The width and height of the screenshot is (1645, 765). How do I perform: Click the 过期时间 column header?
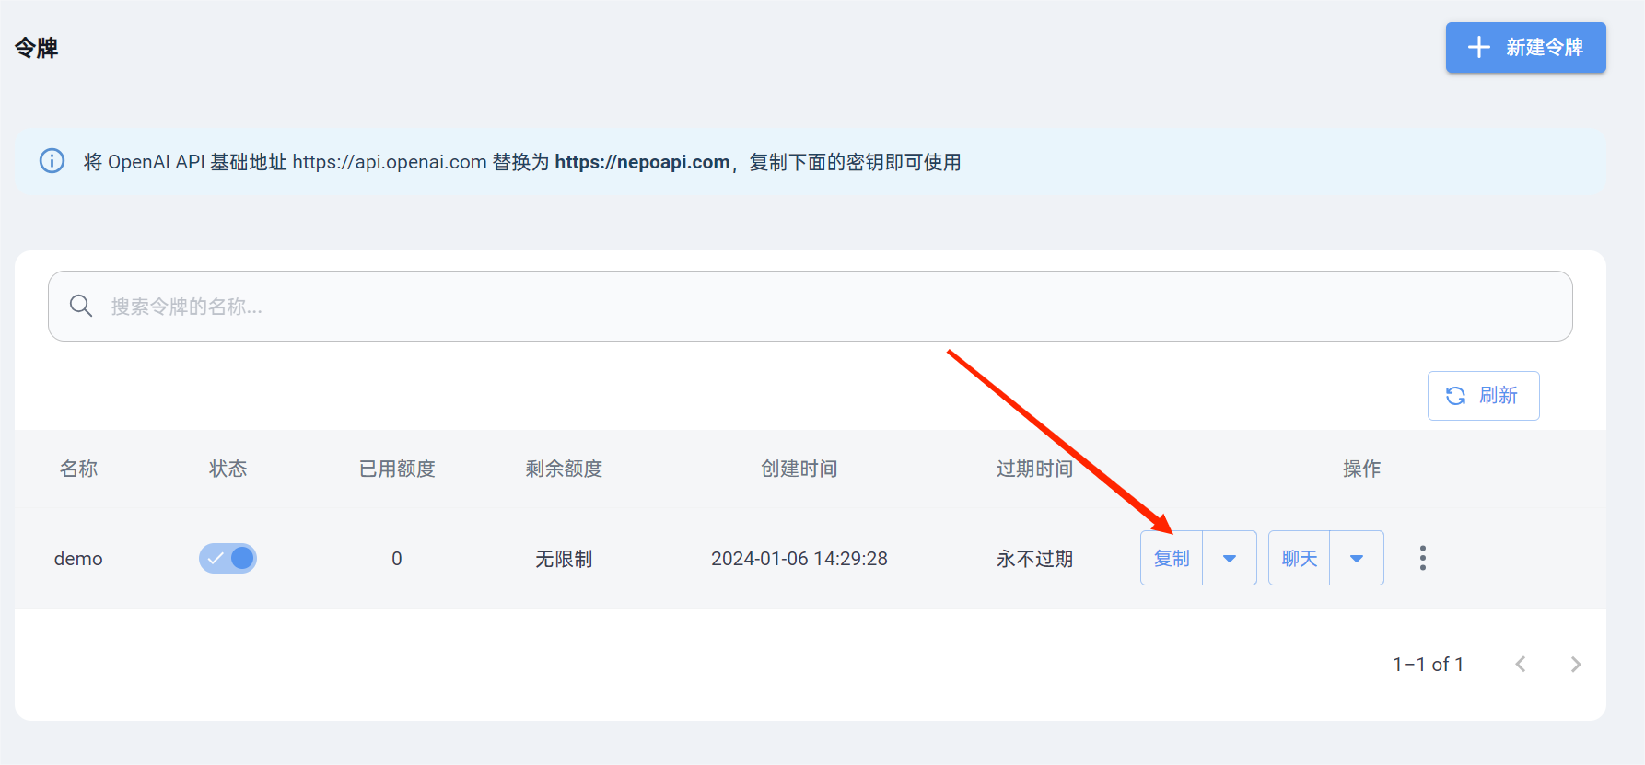coord(1035,469)
